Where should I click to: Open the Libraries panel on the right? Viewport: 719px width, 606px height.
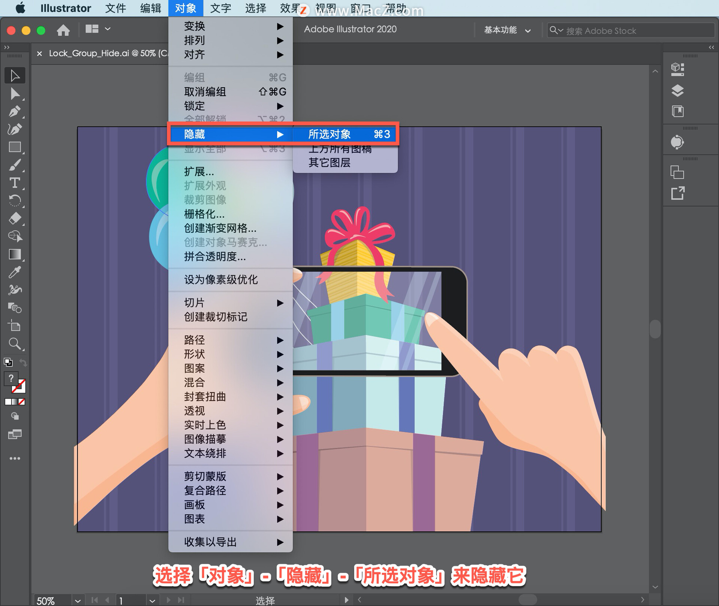click(x=678, y=111)
